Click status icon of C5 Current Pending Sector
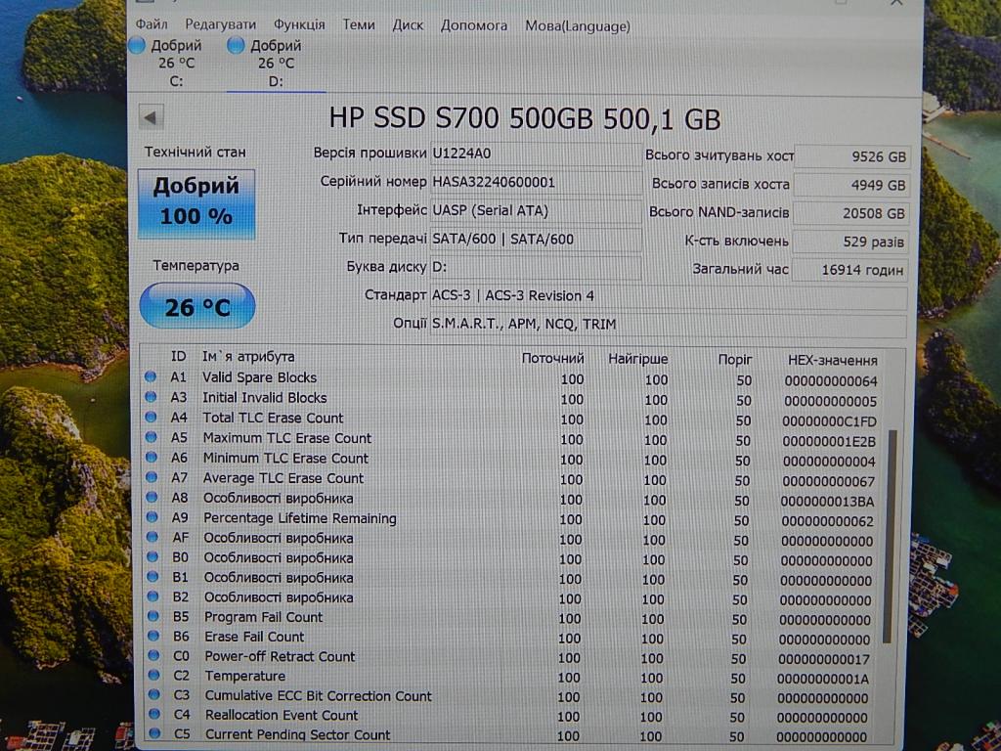The image size is (1001, 751). coord(154,733)
